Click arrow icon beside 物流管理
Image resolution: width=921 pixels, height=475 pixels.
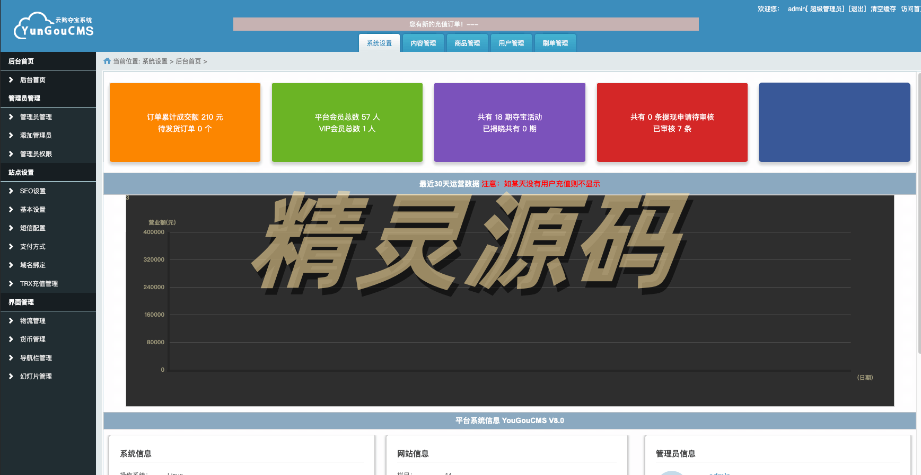11,321
